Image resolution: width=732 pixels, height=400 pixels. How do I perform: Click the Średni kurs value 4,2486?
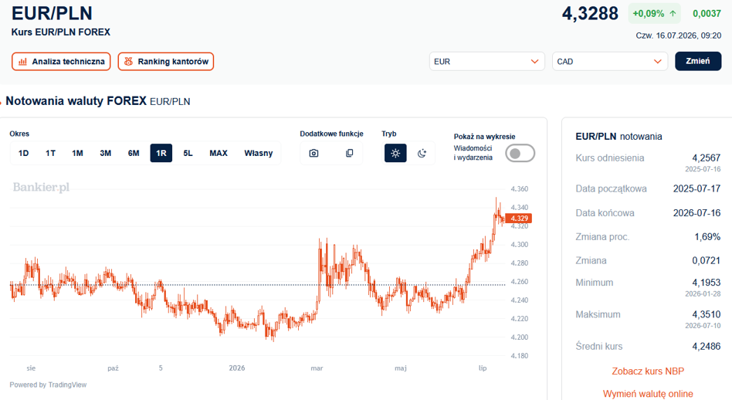707,346
